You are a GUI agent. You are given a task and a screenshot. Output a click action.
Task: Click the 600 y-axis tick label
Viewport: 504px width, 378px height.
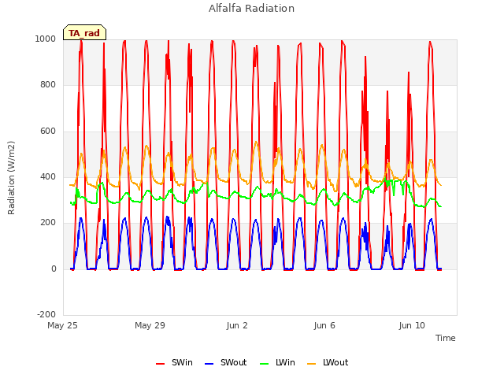point(48,132)
